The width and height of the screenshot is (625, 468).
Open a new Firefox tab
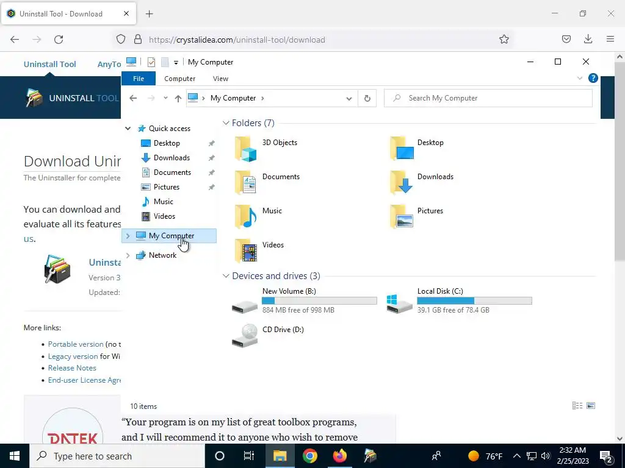pyautogui.click(x=149, y=14)
